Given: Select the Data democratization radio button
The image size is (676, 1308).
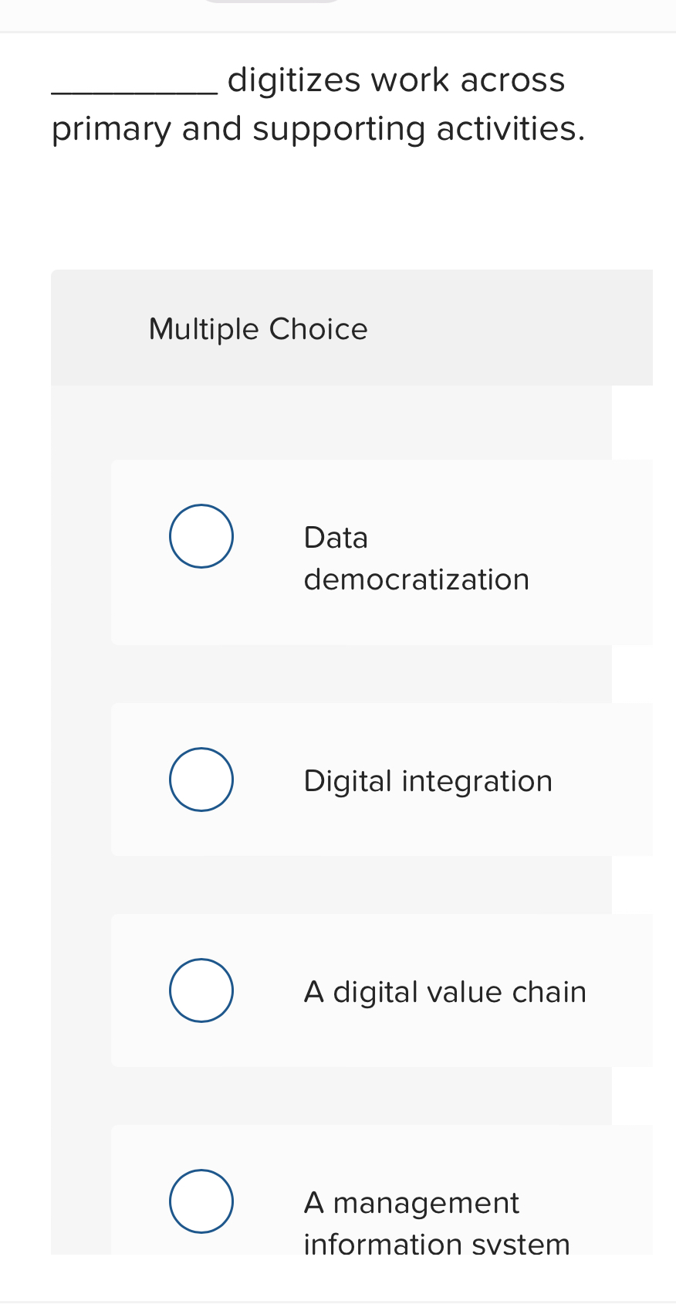Looking at the screenshot, I should [x=201, y=535].
